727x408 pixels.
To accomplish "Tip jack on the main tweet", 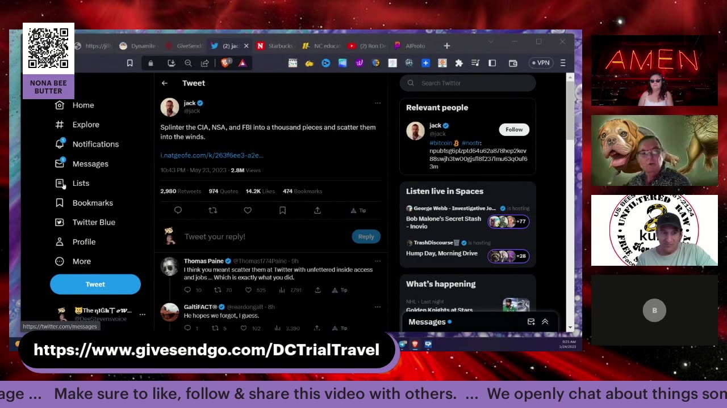I will pos(358,210).
